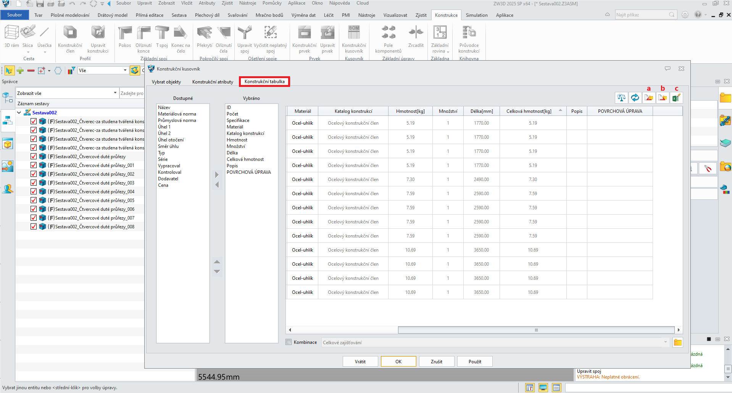Screen dimensions: 732x393
Task: Open the Nástroje menu
Action: click(x=248, y=3)
